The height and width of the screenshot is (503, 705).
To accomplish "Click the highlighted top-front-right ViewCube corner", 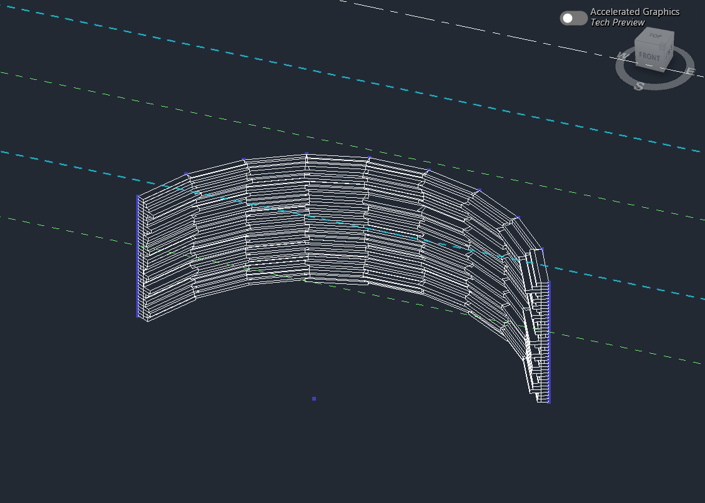I will click(x=664, y=44).
